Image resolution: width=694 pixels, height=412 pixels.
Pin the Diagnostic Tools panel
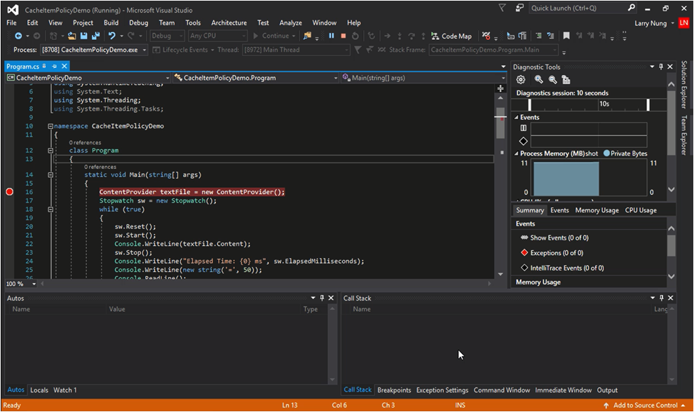[661, 67]
